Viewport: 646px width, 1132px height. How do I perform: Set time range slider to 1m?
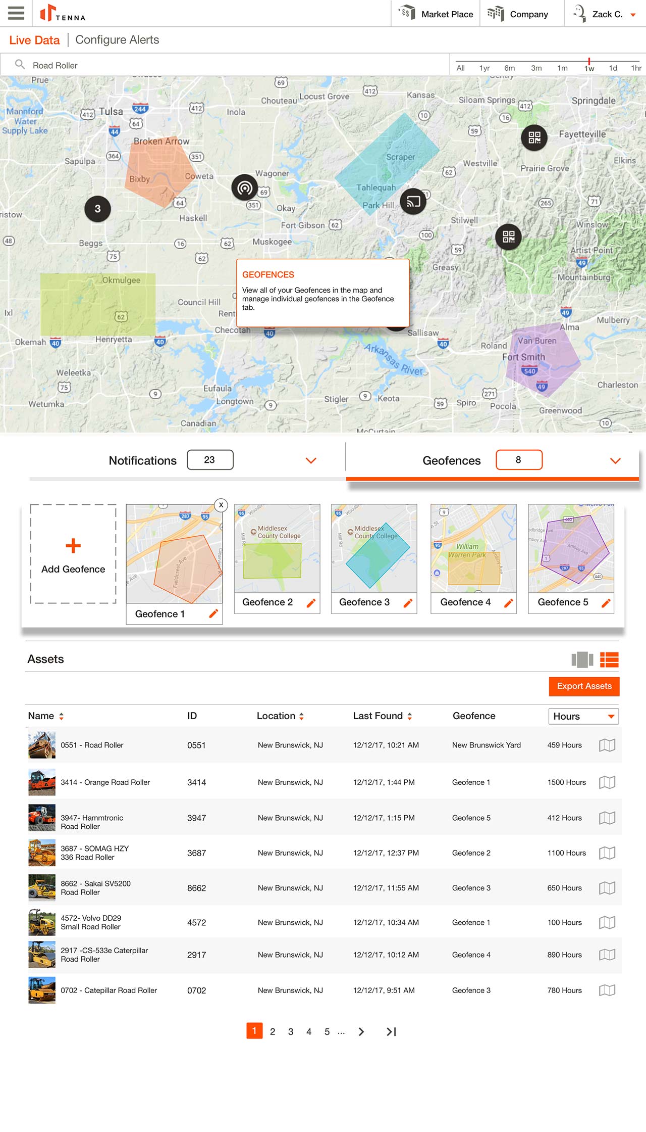pos(562,68)
